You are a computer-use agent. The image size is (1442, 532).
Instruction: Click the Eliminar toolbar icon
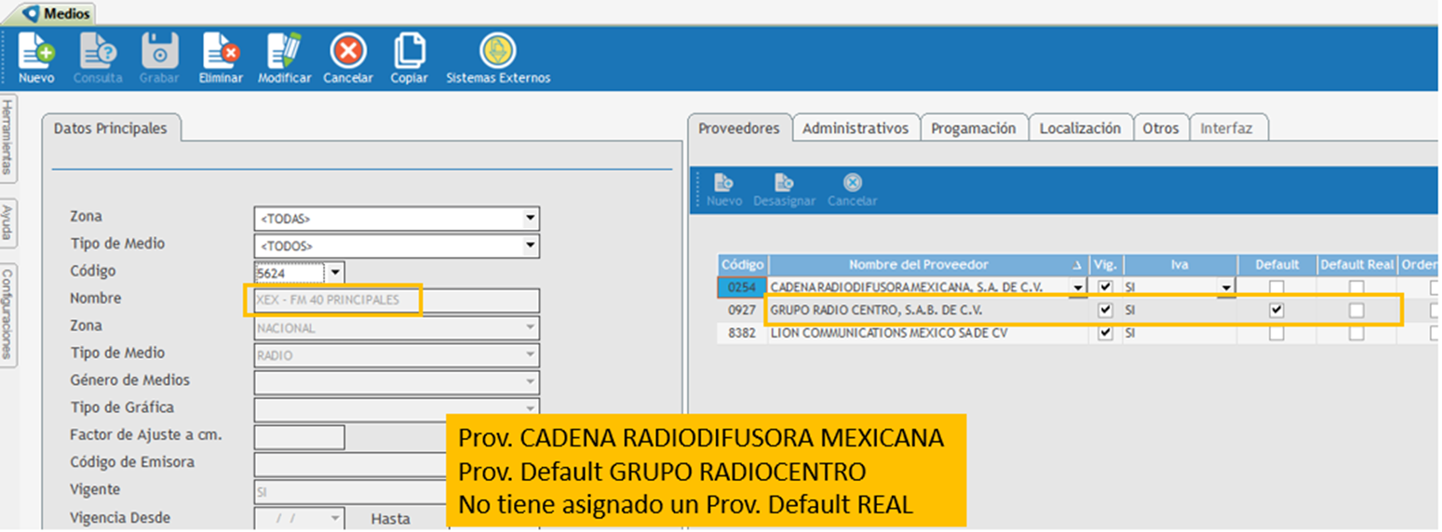221,51
